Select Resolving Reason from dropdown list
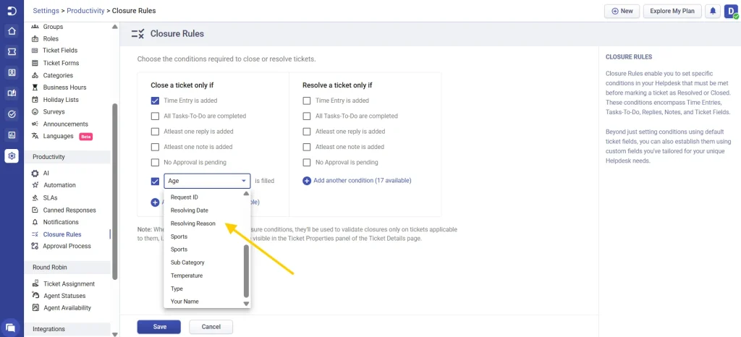The height and width of the screenshot is (337, 741). (x=192, y=223)
